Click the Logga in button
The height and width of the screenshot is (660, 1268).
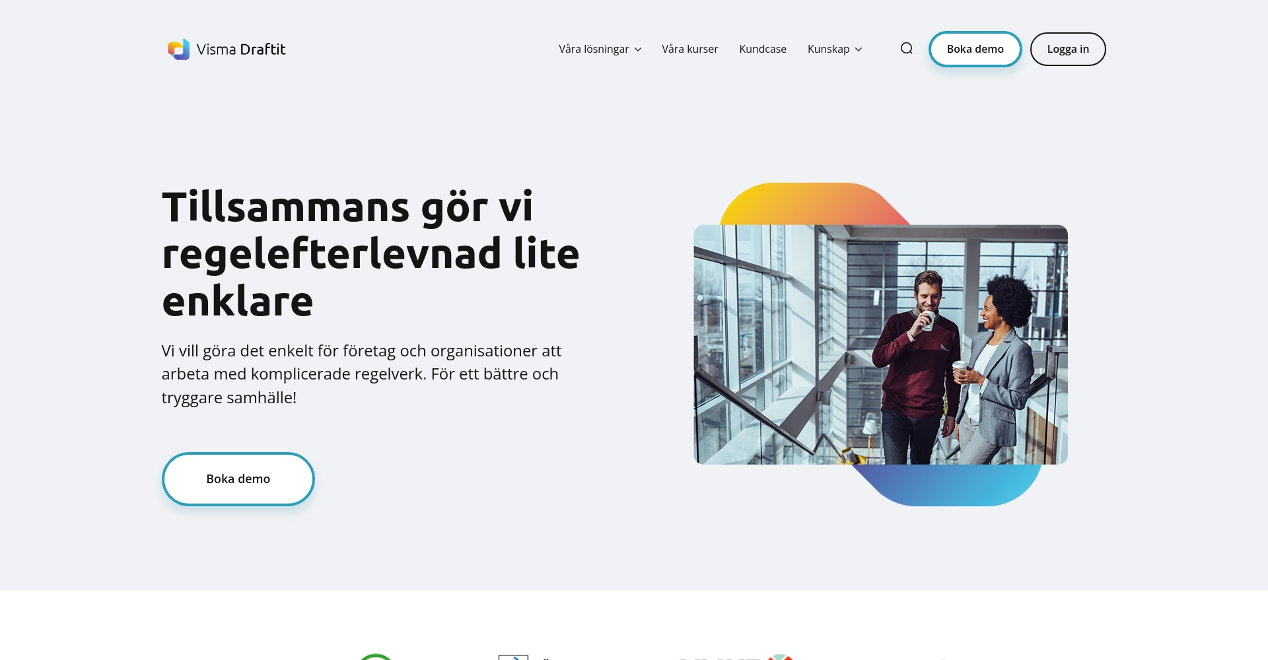coord(1068,49)
